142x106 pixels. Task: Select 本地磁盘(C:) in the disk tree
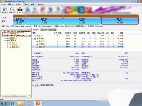(15, 34)
